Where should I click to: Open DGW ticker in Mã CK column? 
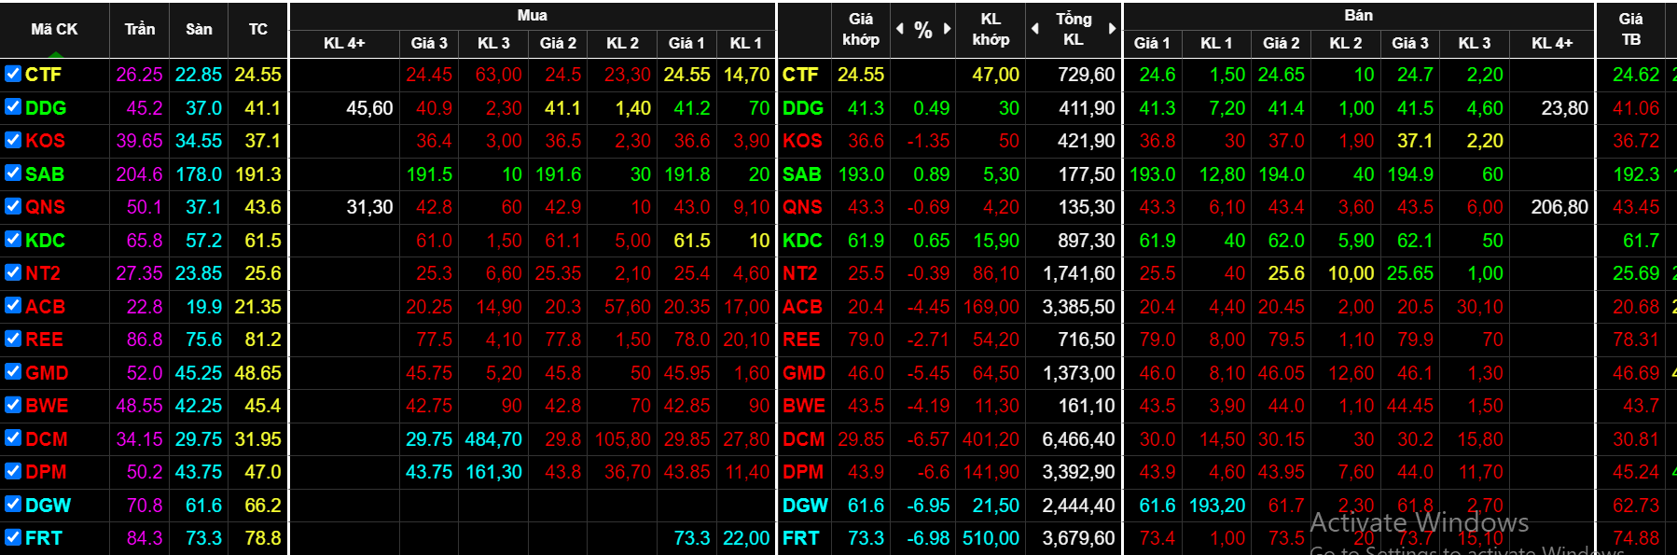[x=48, y=505]
